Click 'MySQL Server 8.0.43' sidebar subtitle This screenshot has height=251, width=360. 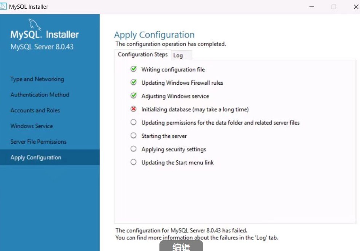[x=42, y=47]
